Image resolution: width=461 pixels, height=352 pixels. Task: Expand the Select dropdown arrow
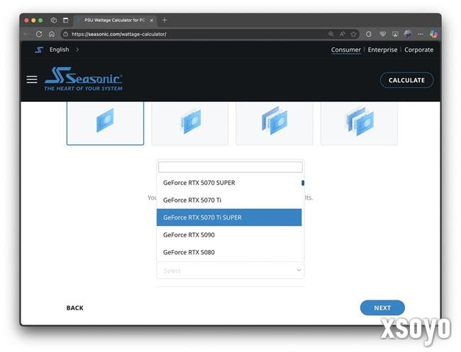(x=299, y=270)
